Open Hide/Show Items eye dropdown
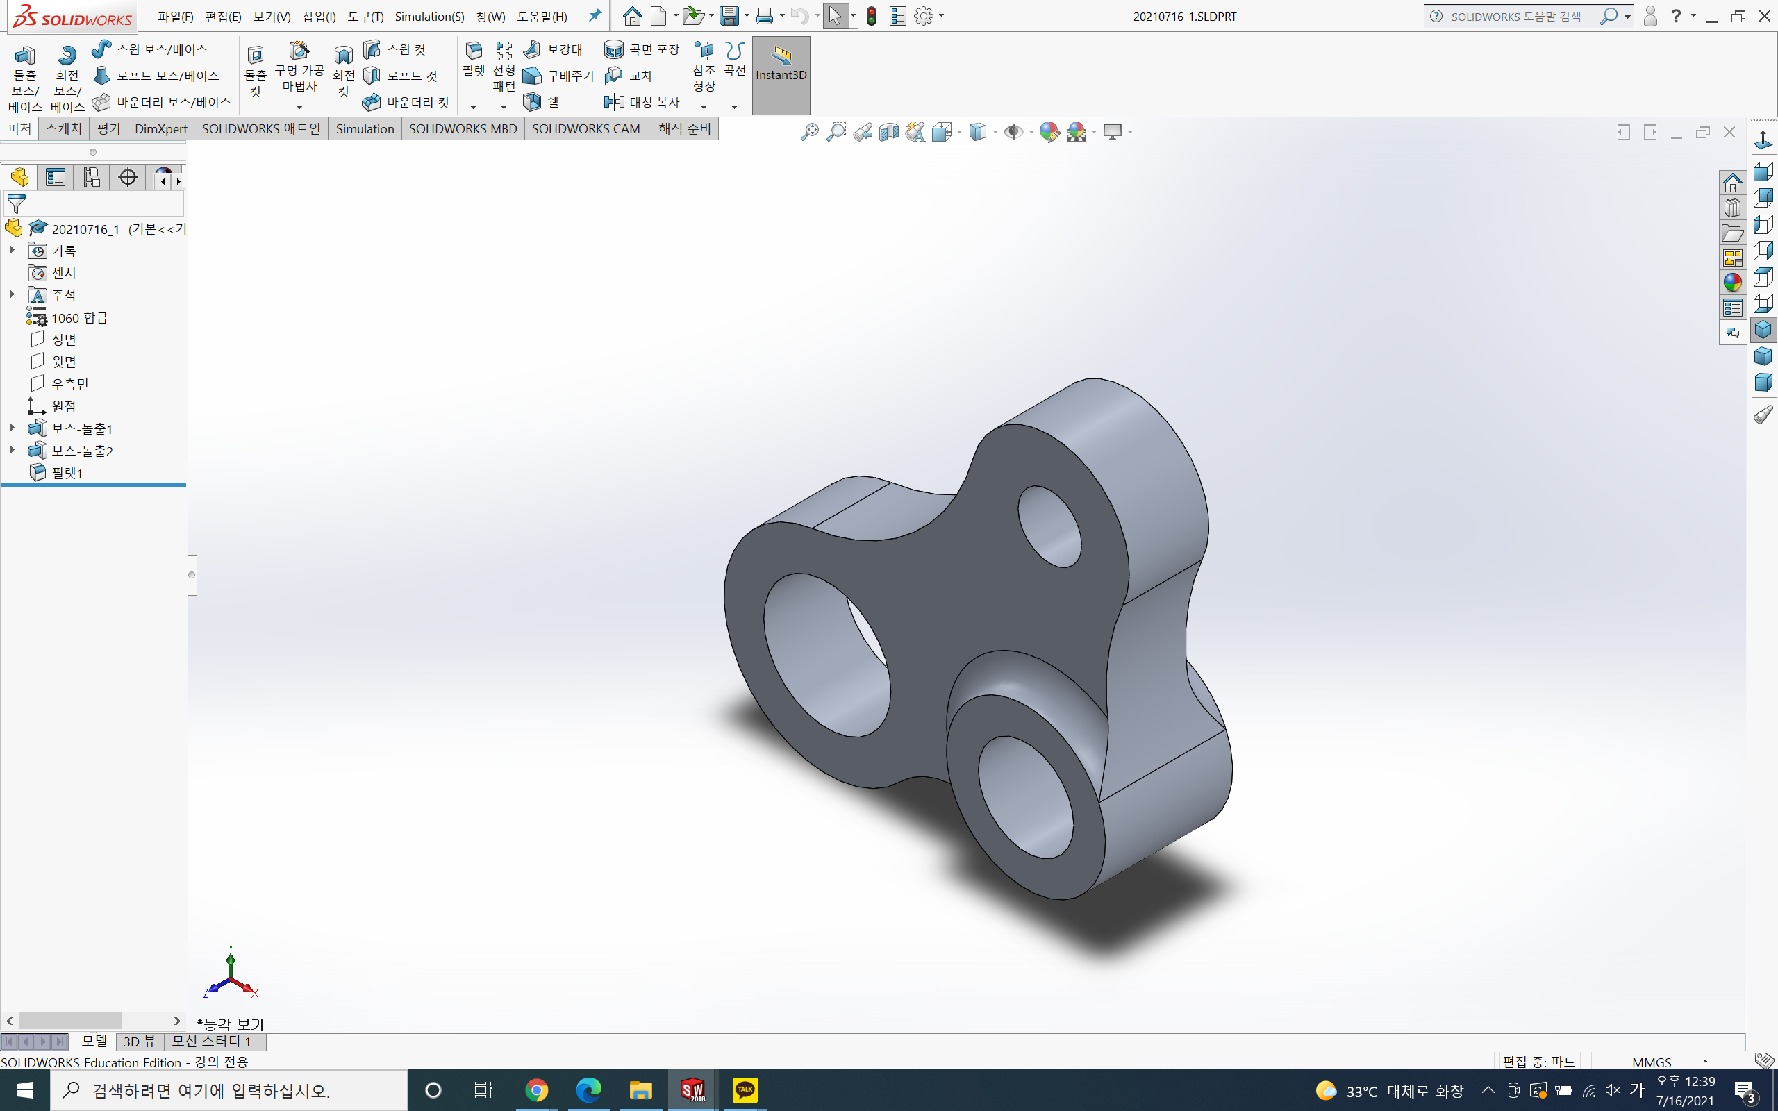 point(1031,132)
